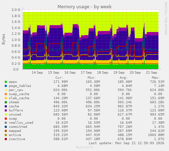Click the 'Min:' column header
This screenshot has width=169, height=151.
(91, 78)
